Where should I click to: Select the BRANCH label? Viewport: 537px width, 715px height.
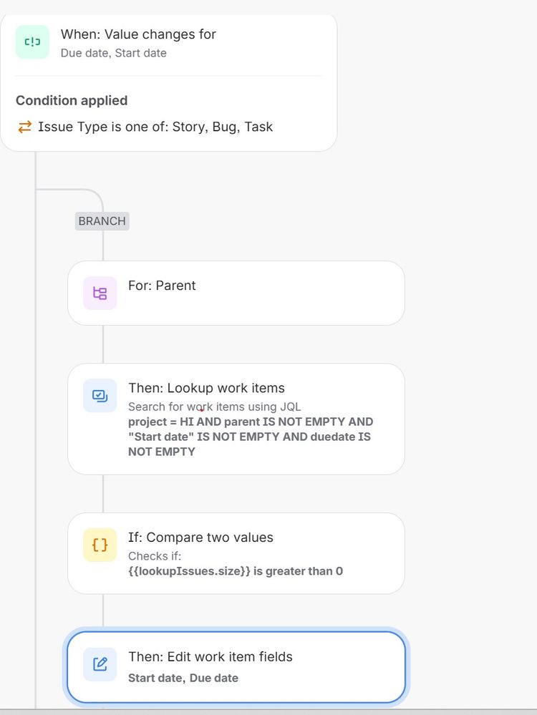pos(102,221)
